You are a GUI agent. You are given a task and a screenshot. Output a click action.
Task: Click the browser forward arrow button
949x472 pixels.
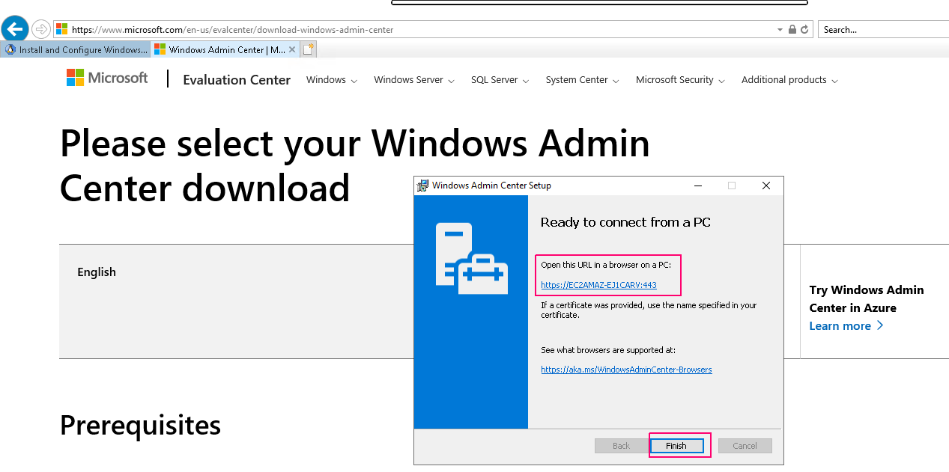point(41,29)
